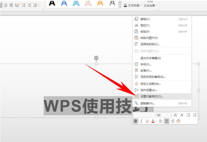Click the Paste as Picture icon
This screenshot has width=207, height=142.
point(136,38)
